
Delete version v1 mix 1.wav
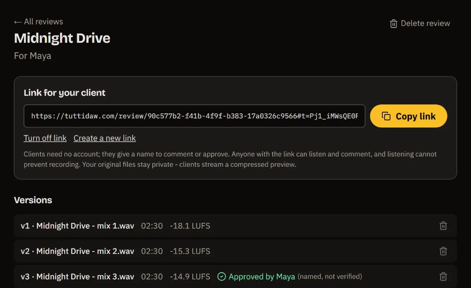tap(443, 226)
